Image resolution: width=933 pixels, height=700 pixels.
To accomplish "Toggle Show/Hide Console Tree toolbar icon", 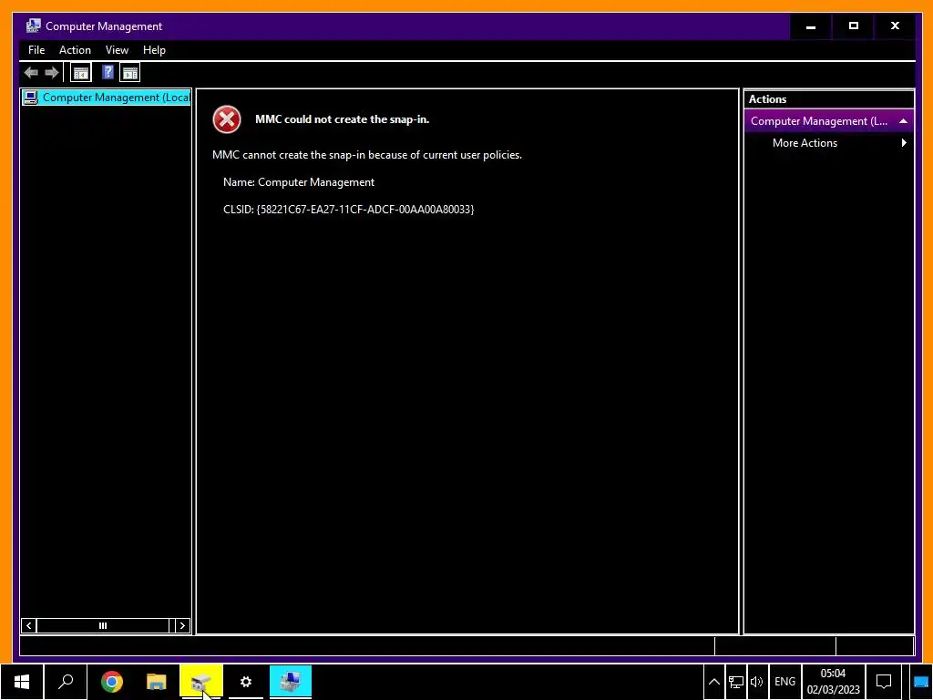I will coord(80,73).
